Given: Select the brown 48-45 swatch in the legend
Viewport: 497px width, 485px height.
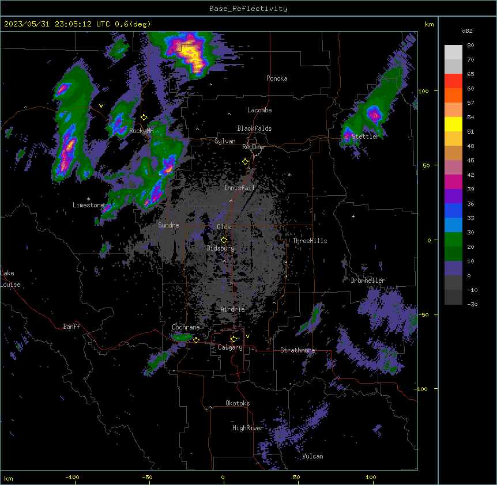Looking at the screenshot, I should coord(453,153).
